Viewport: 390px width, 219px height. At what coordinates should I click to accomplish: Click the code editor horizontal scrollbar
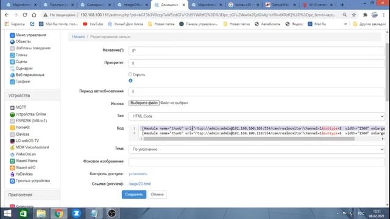(x=249, y=139)
